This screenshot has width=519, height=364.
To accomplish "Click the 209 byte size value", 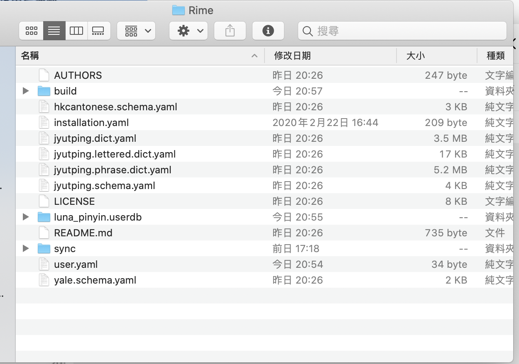I will point(446,123).
